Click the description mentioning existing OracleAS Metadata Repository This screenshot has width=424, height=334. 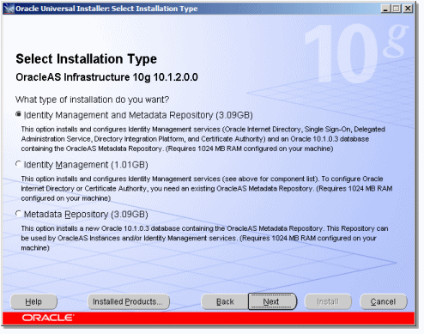(x=207, y=188)
